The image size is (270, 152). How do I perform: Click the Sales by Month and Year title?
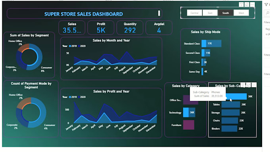(x=111, y=40)
